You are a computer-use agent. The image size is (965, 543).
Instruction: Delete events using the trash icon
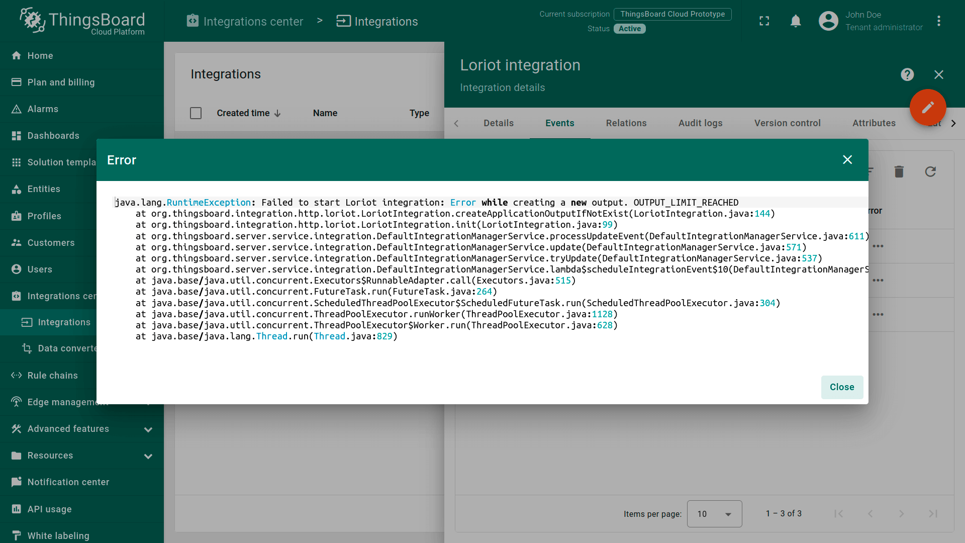[x=899, y=171]
